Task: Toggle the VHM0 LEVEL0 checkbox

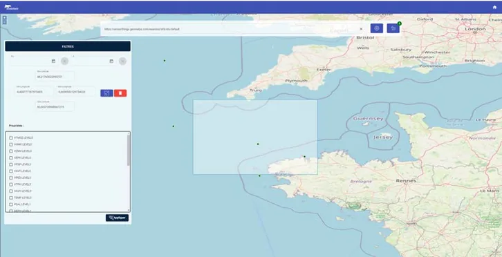Action: point(11,144)
